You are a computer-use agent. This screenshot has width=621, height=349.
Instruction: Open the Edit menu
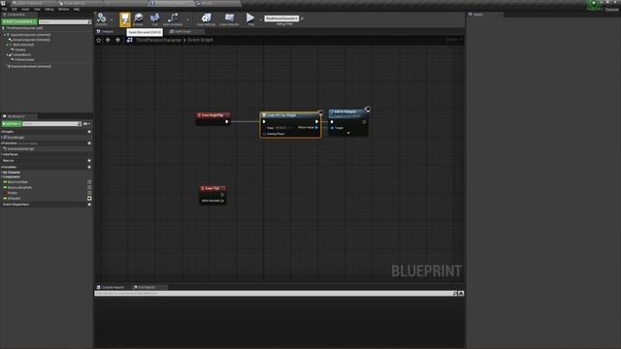point(15,9)
